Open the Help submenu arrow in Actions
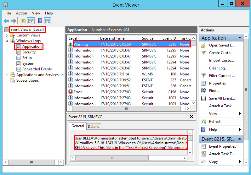Screen dimensions: 251x175 click(x=240, y=129)
